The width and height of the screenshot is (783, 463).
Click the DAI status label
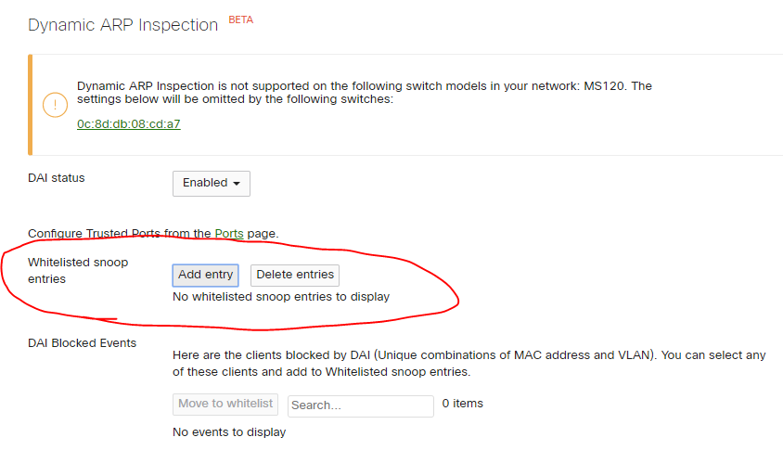pyautogui.click(x=57, y=178)
